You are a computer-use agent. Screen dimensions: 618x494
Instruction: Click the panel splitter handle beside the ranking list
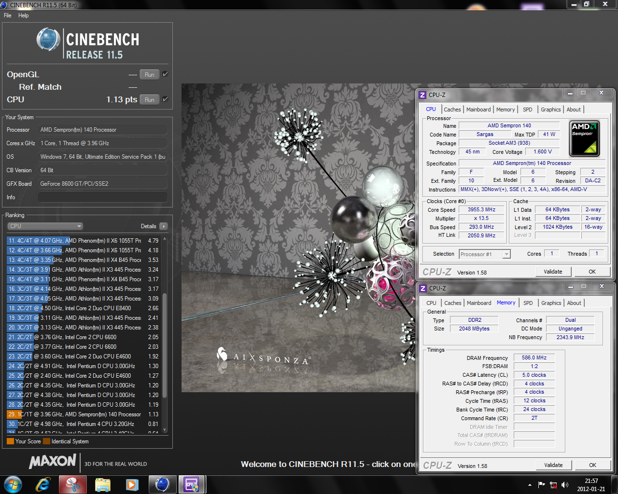pos(177,248)
